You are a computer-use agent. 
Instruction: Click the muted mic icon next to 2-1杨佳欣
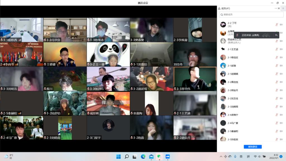click(x=277, y=57)
